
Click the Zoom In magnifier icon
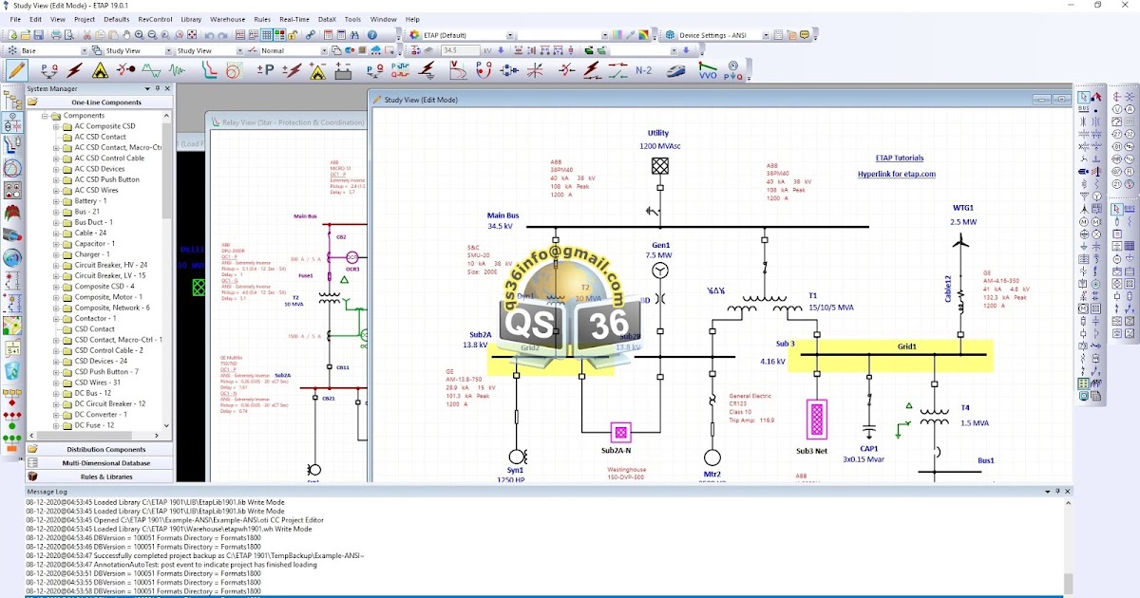[x=139, y=35]
